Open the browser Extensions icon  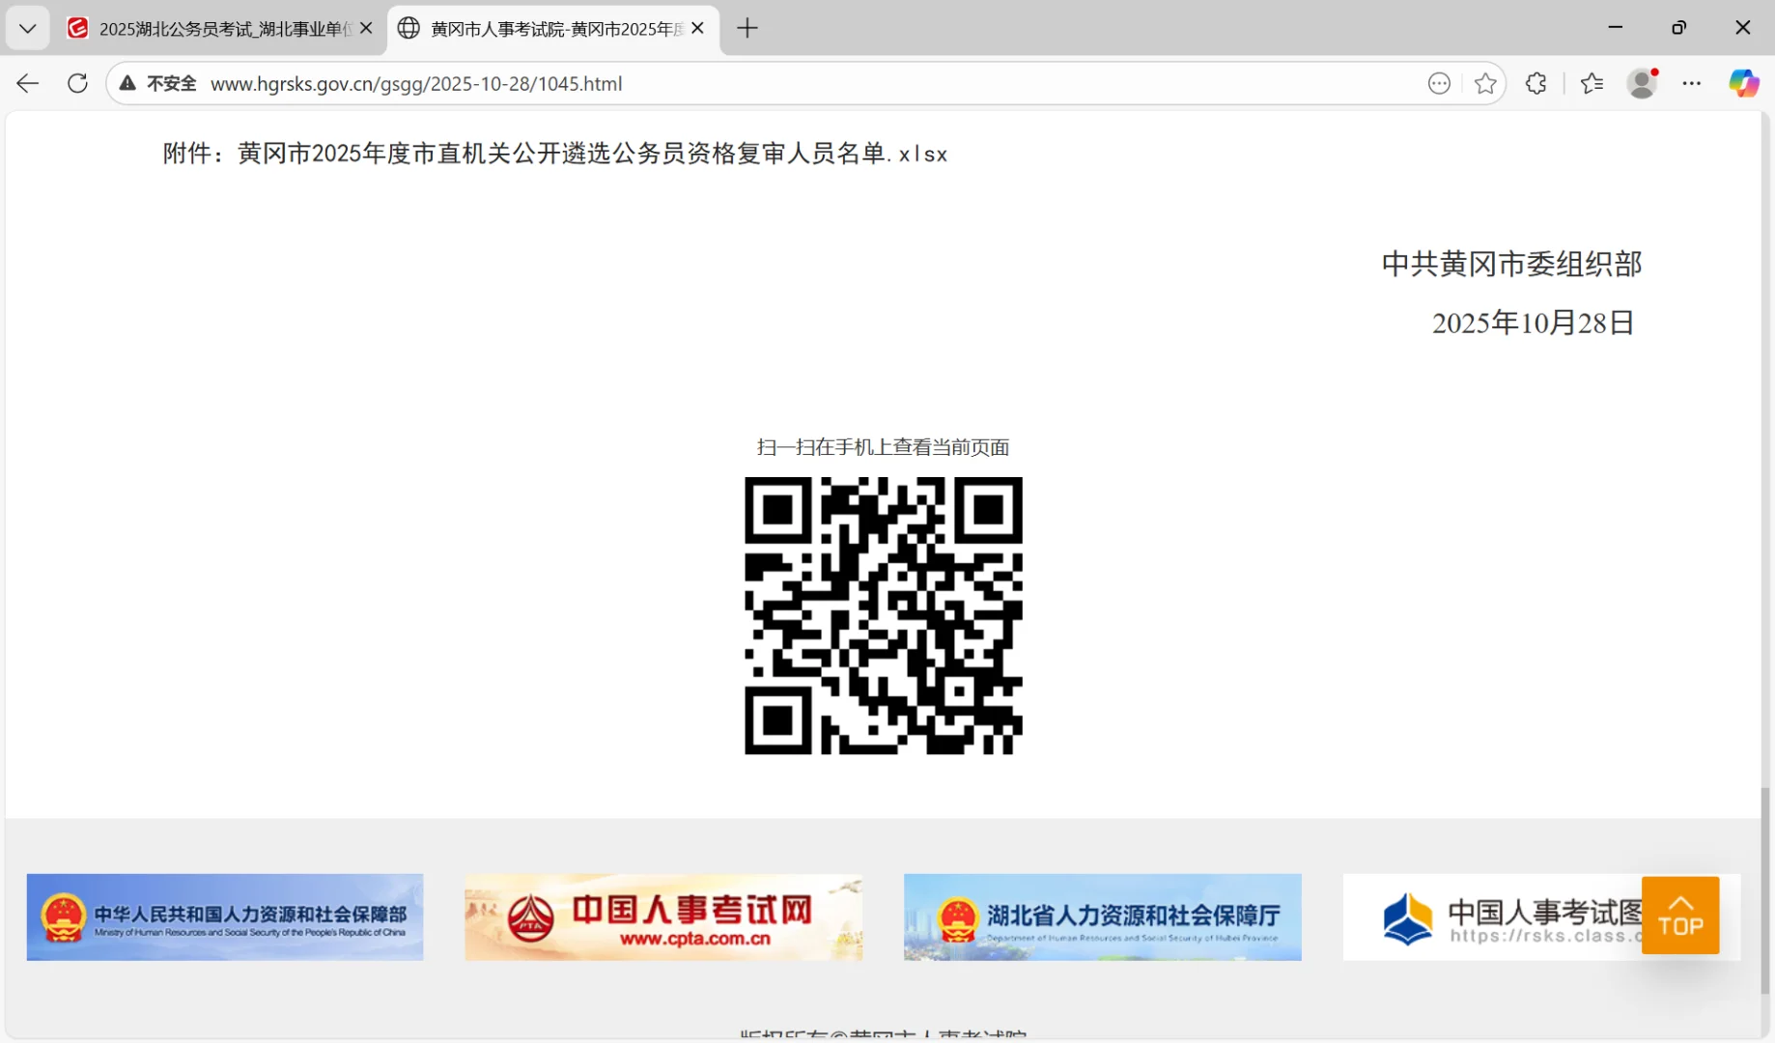click(1535, 83)
